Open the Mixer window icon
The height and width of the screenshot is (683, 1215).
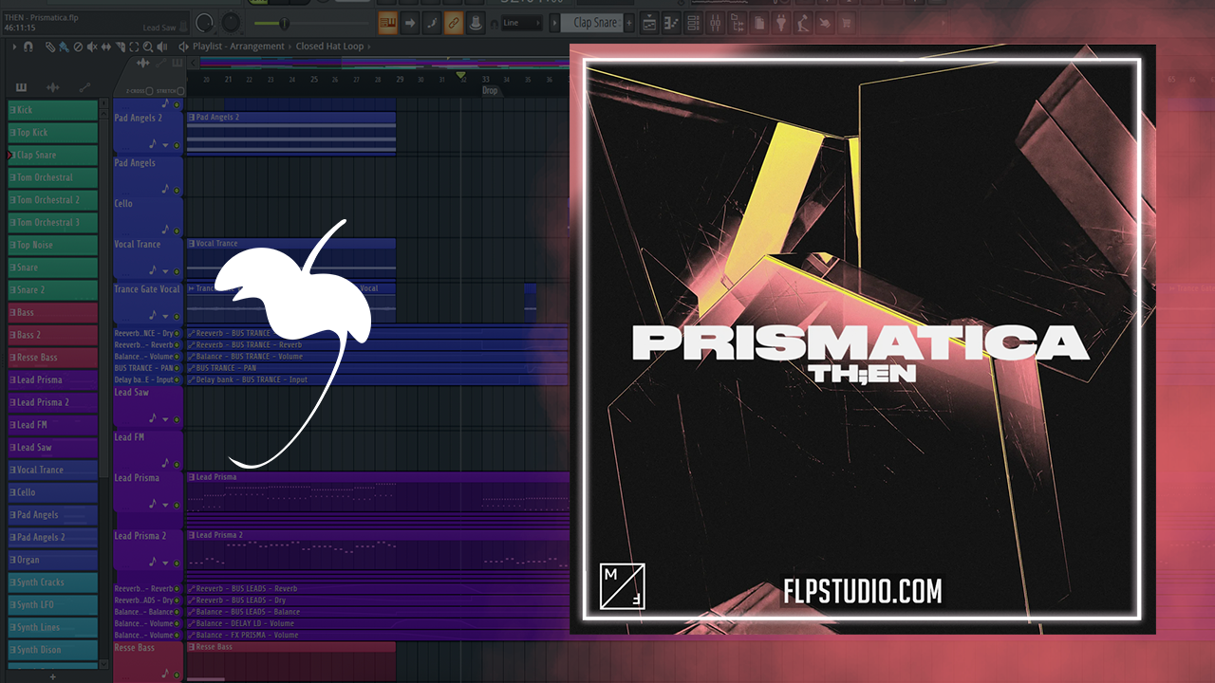click(714, 23)
